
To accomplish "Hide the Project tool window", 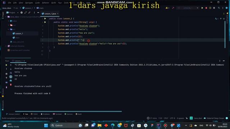I will click(38, 13).
